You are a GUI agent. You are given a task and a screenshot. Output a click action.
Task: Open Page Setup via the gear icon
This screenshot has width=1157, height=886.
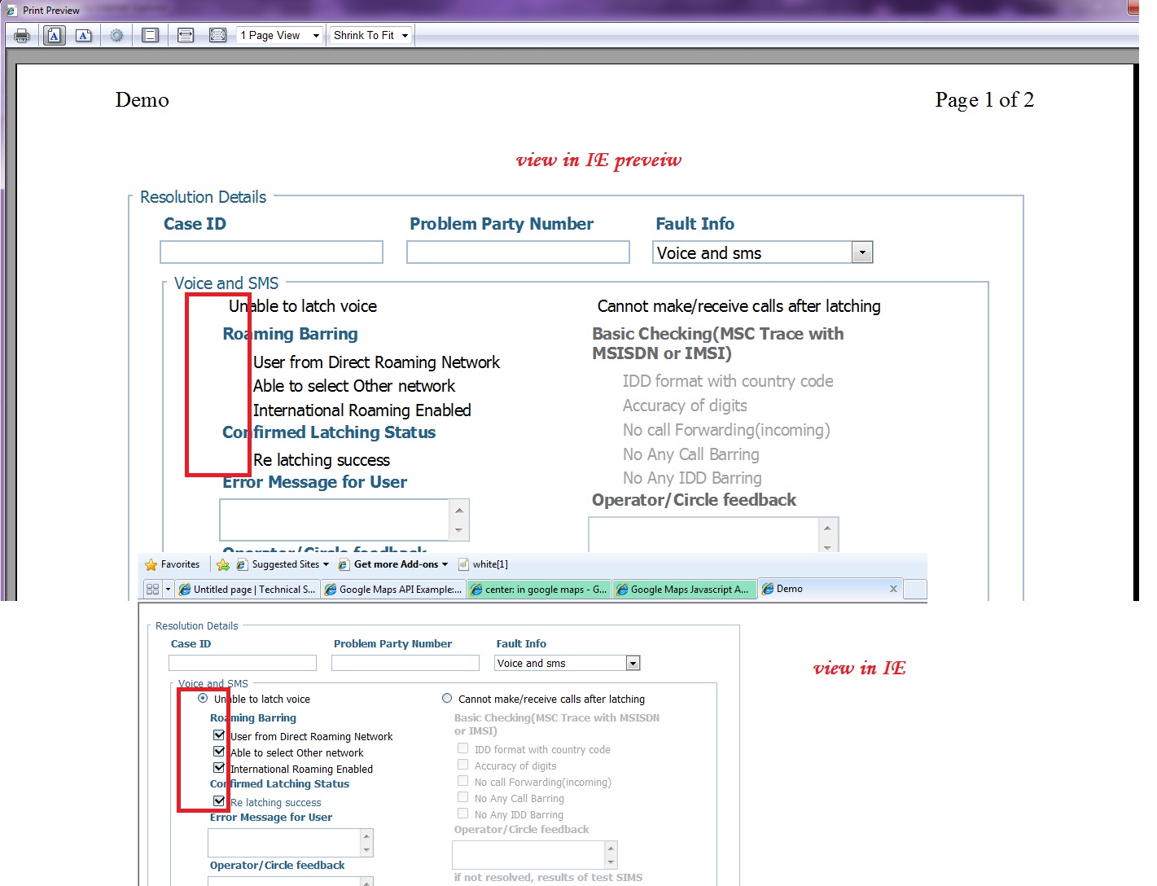pos(116,35)
